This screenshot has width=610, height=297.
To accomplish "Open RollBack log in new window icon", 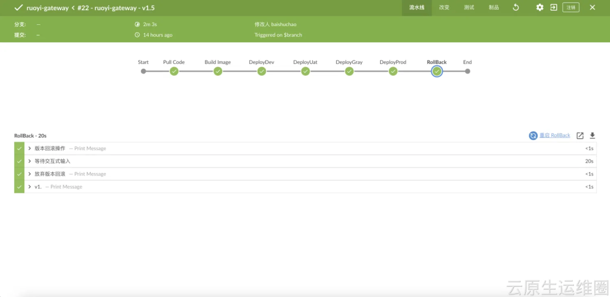I will (580, 136).
